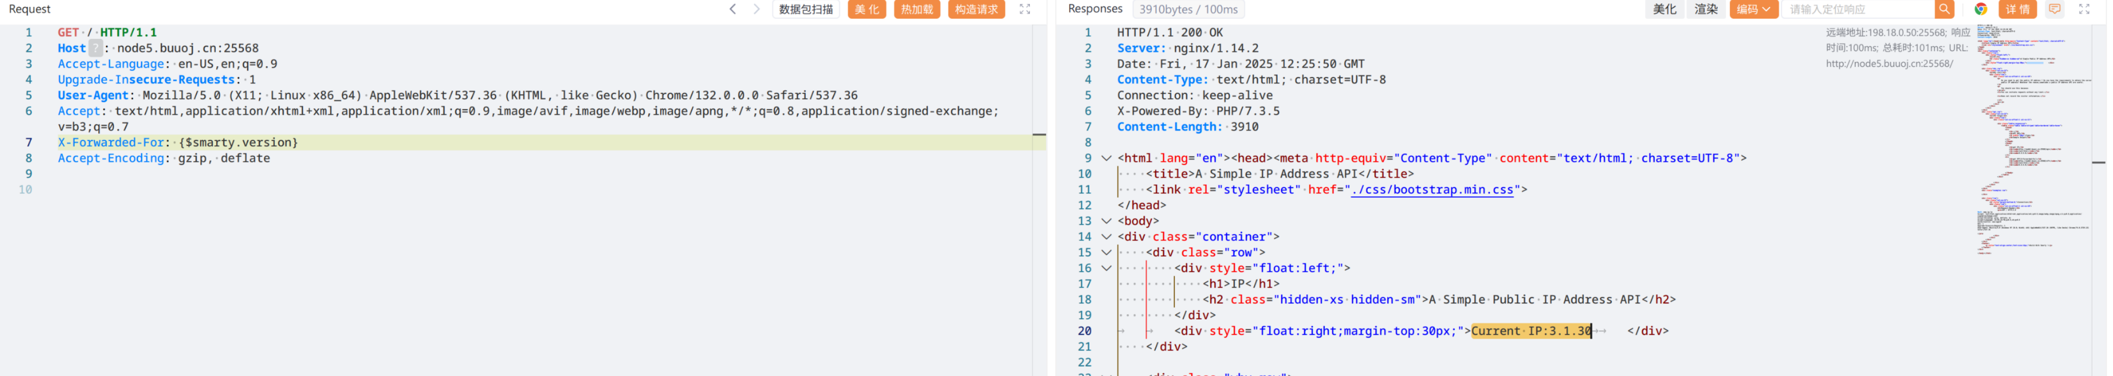
Task: Click the 数据包扫描 packet scan button
Action: tap(805, 9)
